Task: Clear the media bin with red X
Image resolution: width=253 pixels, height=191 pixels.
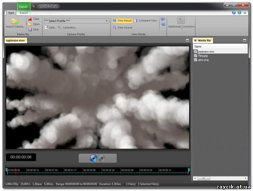Action: tap(30, 19)
